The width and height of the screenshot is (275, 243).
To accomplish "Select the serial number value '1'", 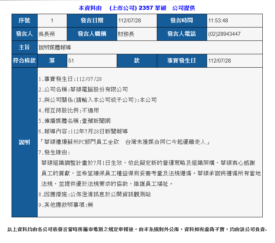I will click(x=52, y=21).
